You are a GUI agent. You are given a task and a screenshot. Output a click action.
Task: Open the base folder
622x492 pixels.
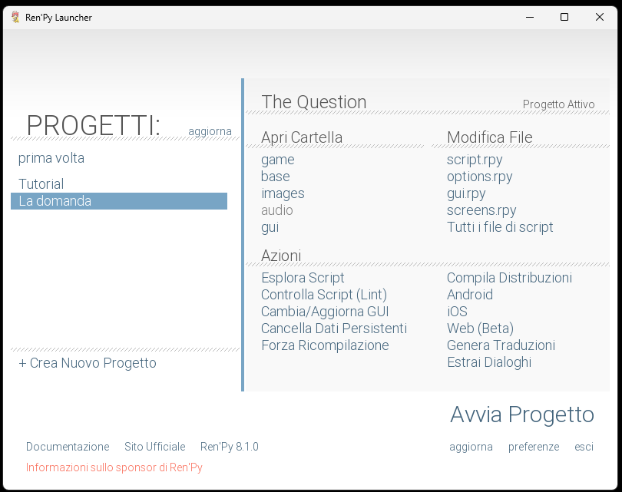coord(276,177)
